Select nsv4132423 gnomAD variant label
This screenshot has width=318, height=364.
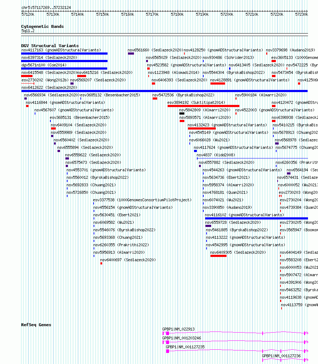227,125
